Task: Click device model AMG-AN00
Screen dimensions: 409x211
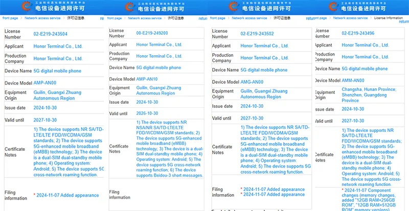Action: tap(252, 82)
